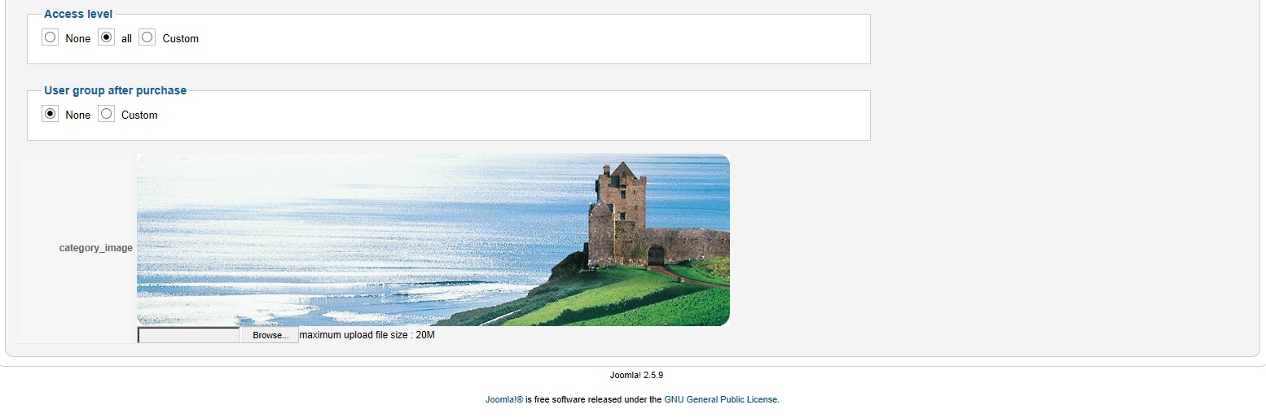Open the GNU General Public License link
This screenshot has width=1266, height=418.
[721, 399]
